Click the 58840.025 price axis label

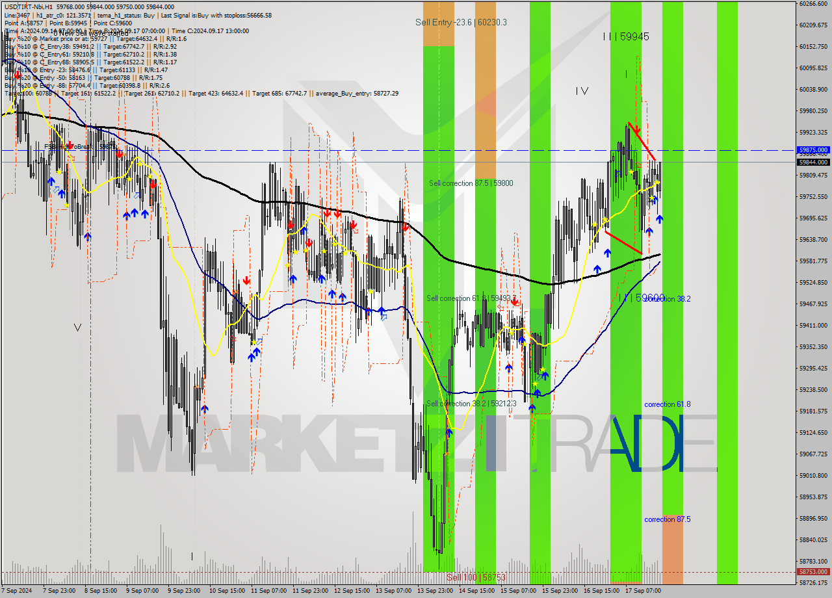(x=813, y=539)
